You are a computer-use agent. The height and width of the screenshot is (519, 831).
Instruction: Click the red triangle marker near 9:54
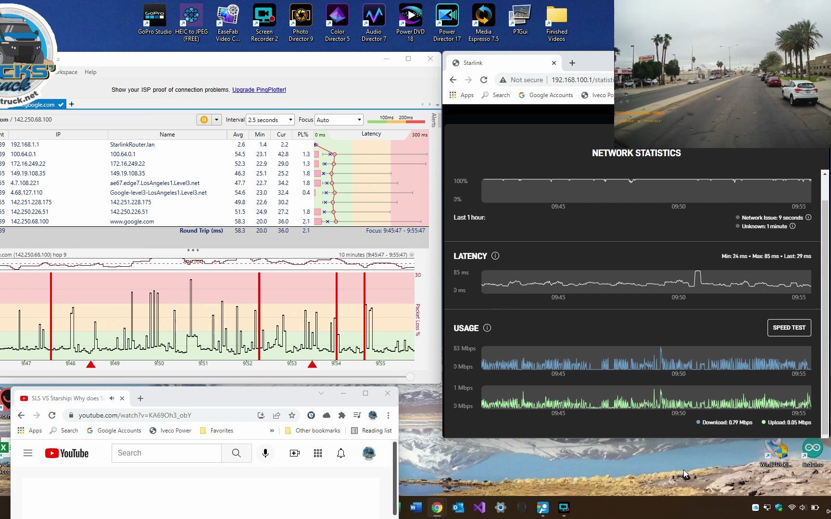[312, 365]
